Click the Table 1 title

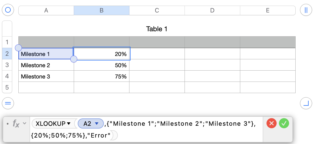pos(157,29)
